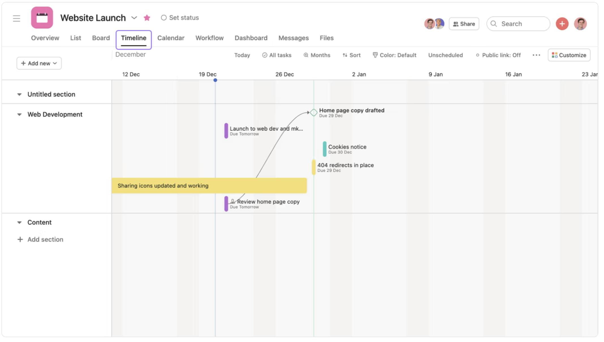Collapse the Content section

19,222
